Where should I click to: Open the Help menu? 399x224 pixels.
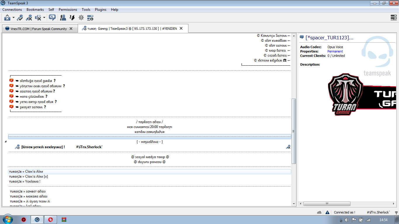point(115,10)
